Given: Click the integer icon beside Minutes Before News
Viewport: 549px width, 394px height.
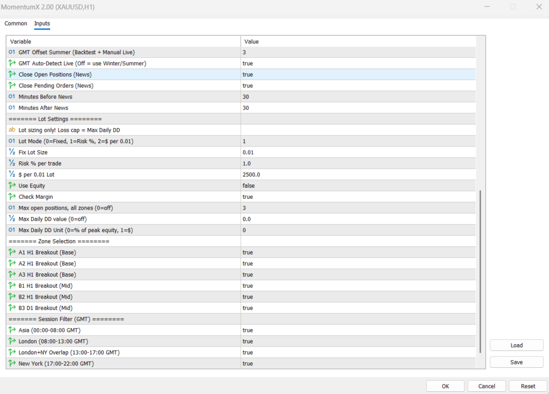Looking at the screenshot, I should pyautogui.click(x=12, y=96).
